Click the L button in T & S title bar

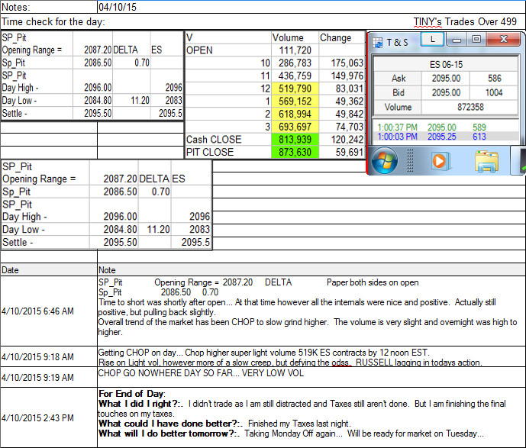coord(432,39)
